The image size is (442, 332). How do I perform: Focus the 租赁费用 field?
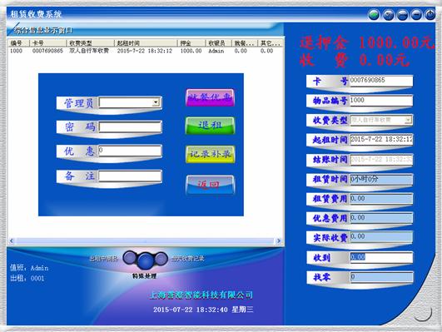[x=381, y=199]
